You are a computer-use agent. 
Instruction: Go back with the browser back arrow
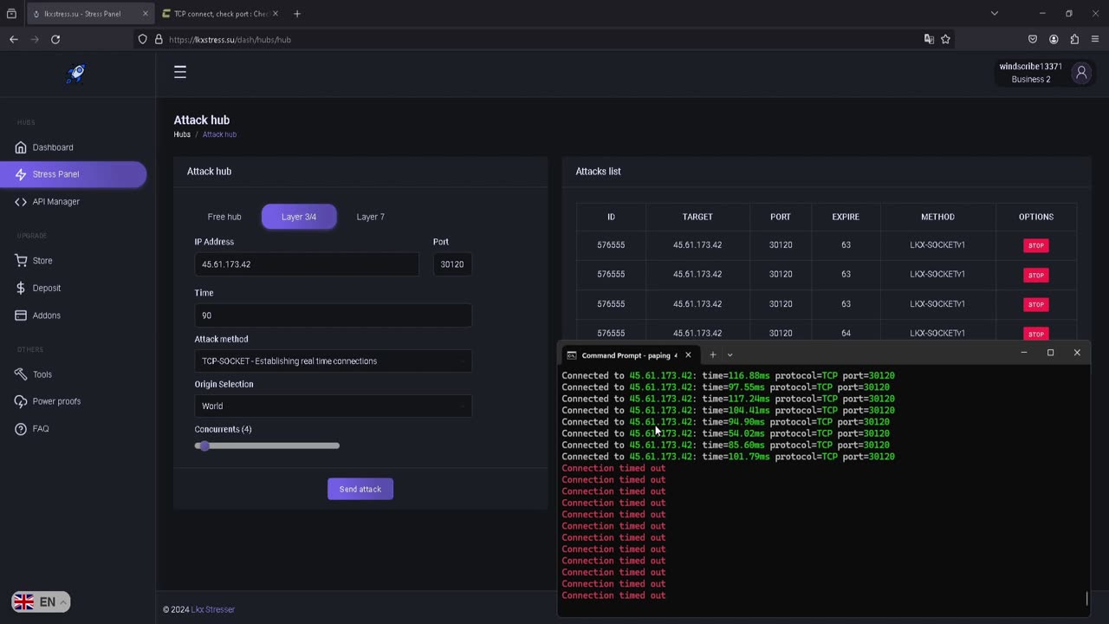click(x=14, y=39)
